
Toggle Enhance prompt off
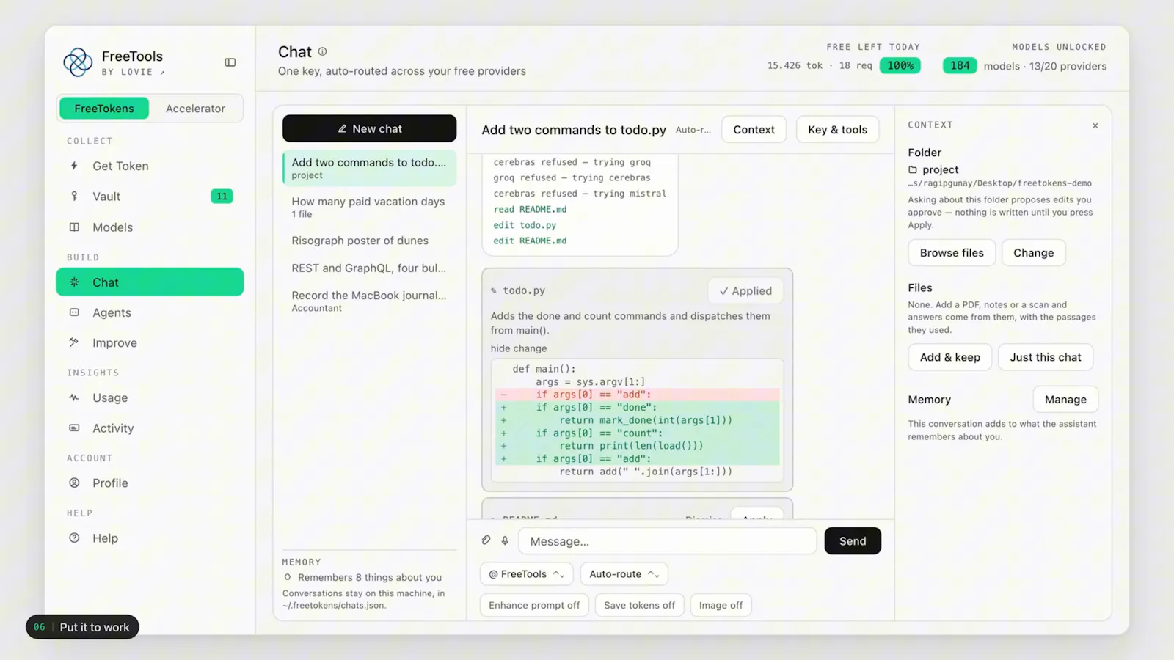click(x=534, y=605)
